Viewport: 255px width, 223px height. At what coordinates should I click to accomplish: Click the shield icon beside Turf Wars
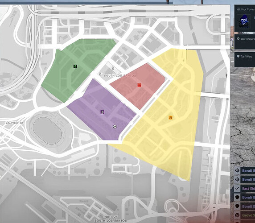[x=238, y=56]
